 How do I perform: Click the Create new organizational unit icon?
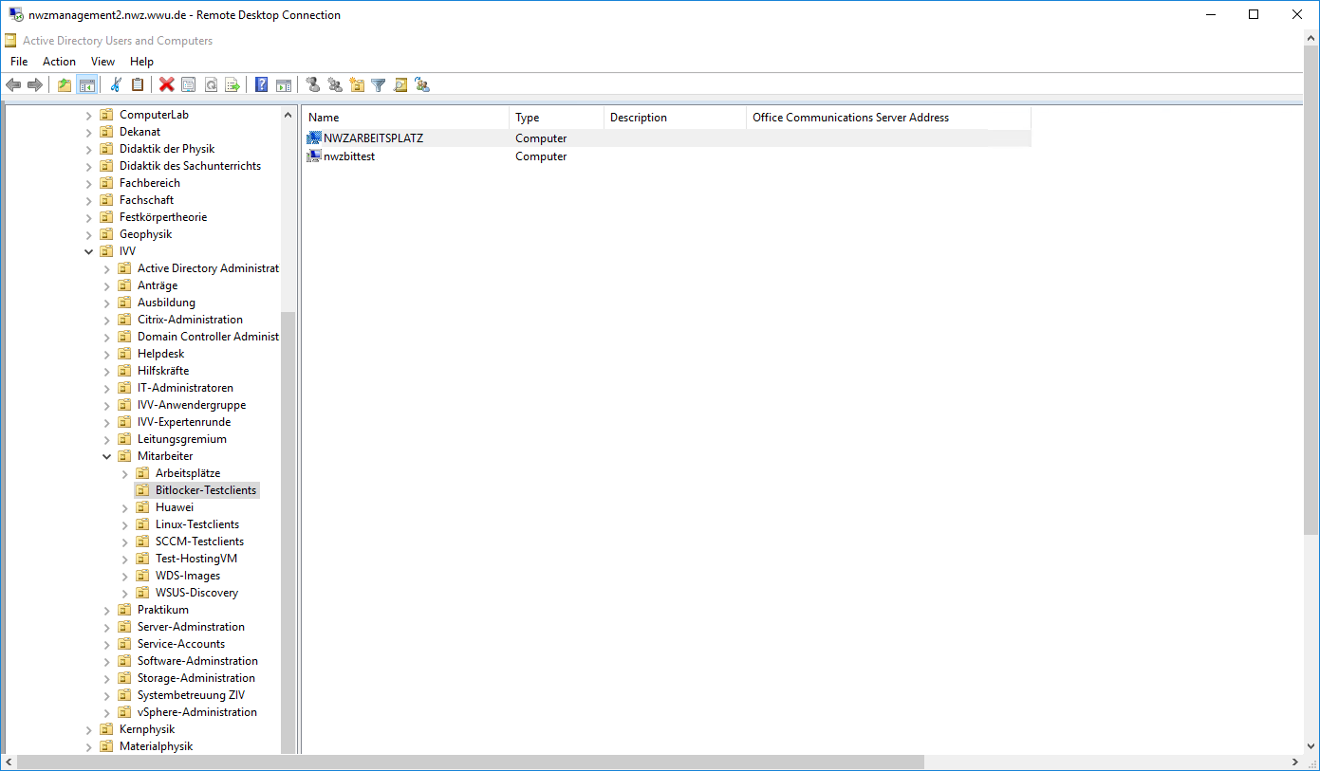(x=357, y=85)
